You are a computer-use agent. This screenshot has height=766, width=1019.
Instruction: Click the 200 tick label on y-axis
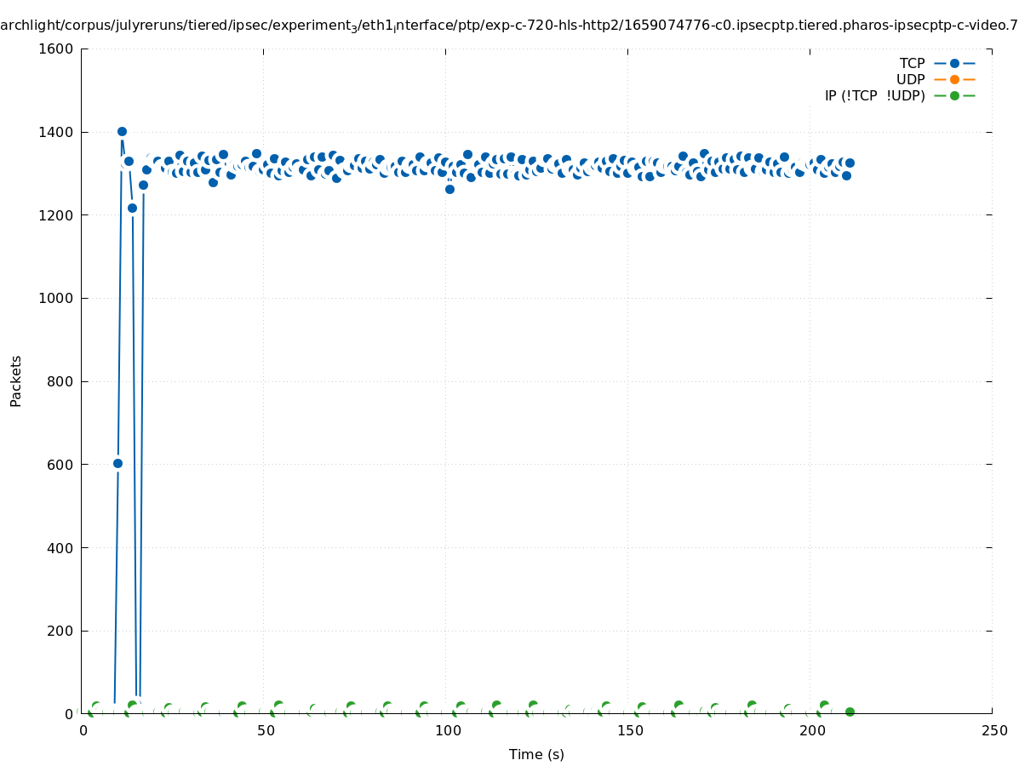tap(60, 631)
